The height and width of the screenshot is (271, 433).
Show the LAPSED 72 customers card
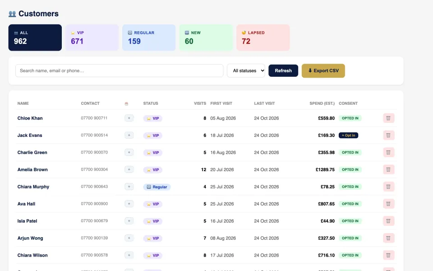point(263,37)
